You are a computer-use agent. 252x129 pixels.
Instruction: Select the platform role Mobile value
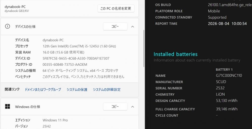coord(214,11)
